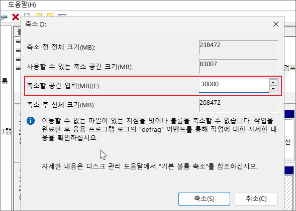Click the defrag event information message
Image resolution: width=296 pixels, height=211 pixels.
[x=159, y=129]
